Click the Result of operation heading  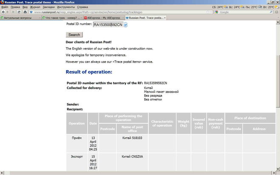[x=89, y=72]
